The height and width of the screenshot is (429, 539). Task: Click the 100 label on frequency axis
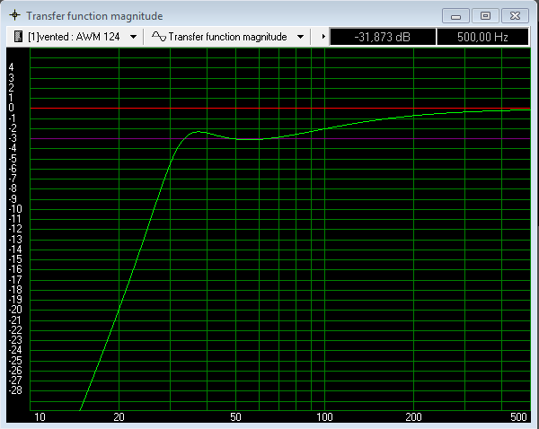coord(324,417)
